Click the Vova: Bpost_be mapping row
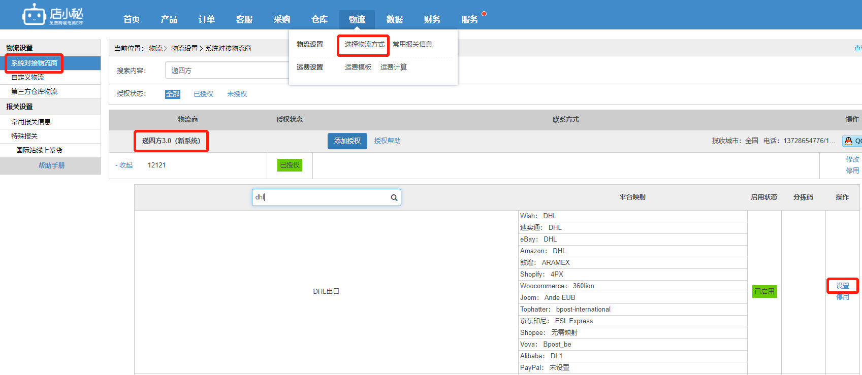Viewport: 862px width, 375px height. coord(633,345)
